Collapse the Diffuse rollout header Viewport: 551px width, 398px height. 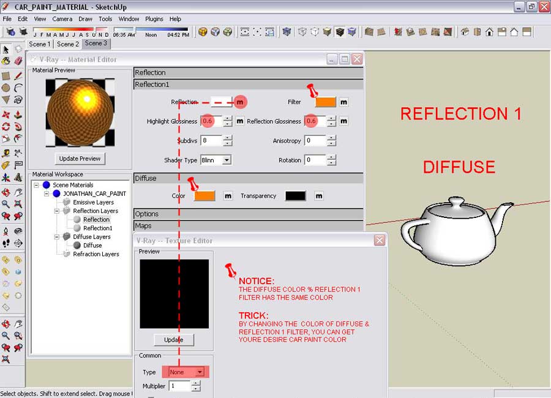tap(248, 178)
